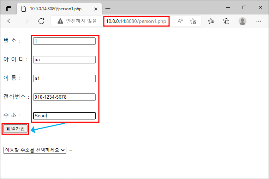The height and width of the screenshot is (179, 269).
Task: Click the 아이디 input field with aa
Action: (x=64, y=60)
